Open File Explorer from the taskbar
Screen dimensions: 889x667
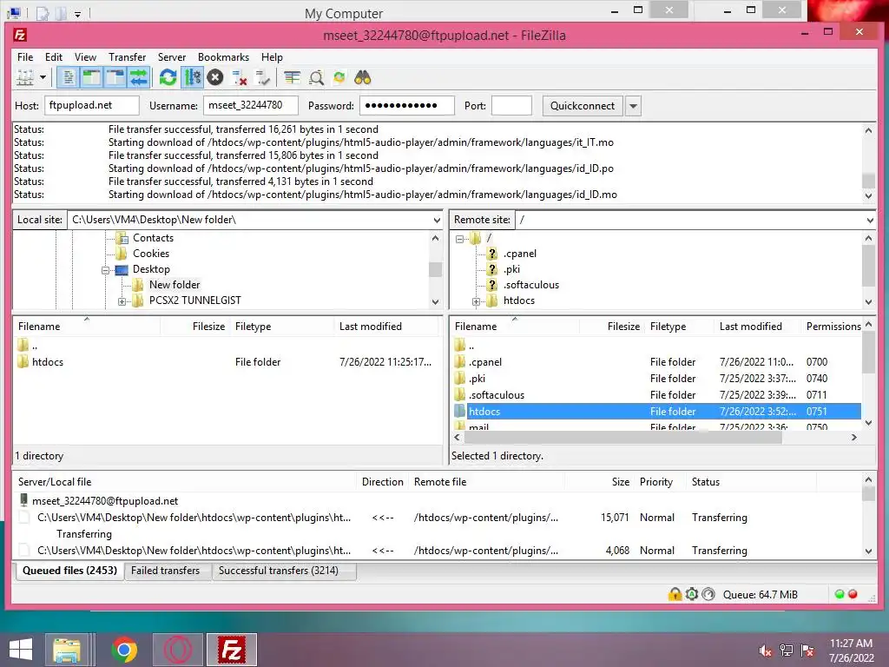67,650
